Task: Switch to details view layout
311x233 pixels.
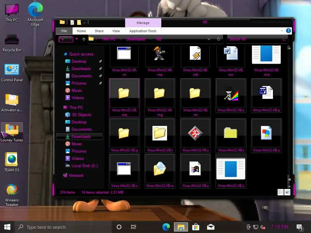Action: pos(280,192)
